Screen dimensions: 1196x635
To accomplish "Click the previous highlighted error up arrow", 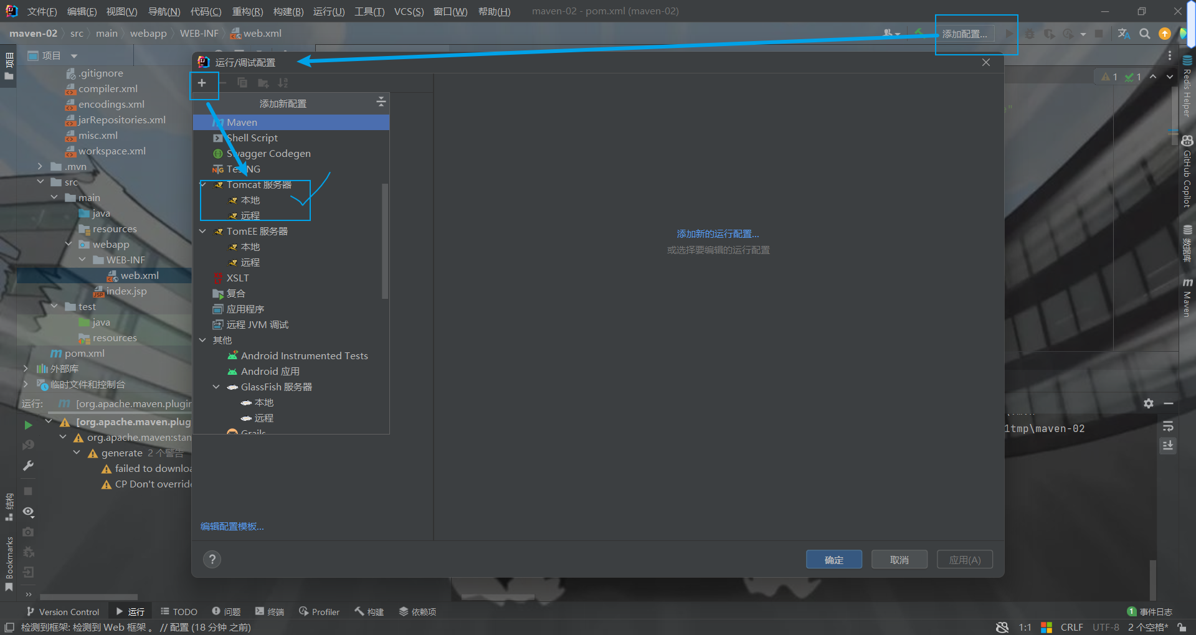I will tap(1153, 77).
